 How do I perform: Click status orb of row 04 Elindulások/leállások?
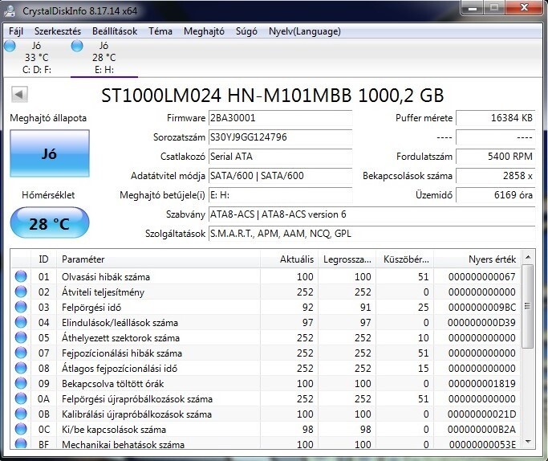click(21, 322)
